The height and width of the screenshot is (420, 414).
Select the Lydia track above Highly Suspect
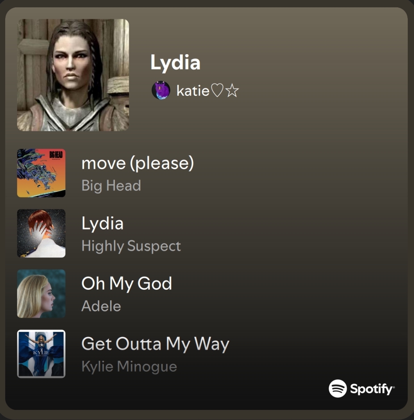(102, 223)
